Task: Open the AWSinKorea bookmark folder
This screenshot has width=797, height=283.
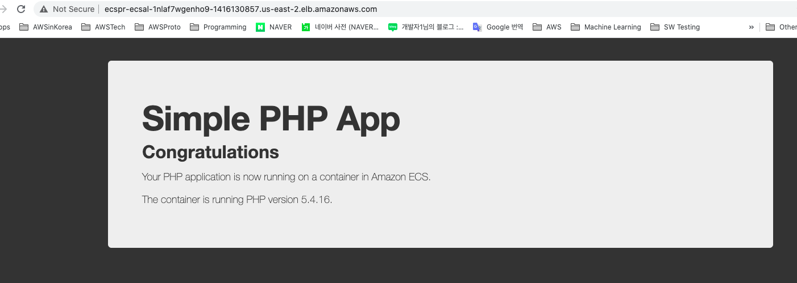Action: [x=45, y=27]
